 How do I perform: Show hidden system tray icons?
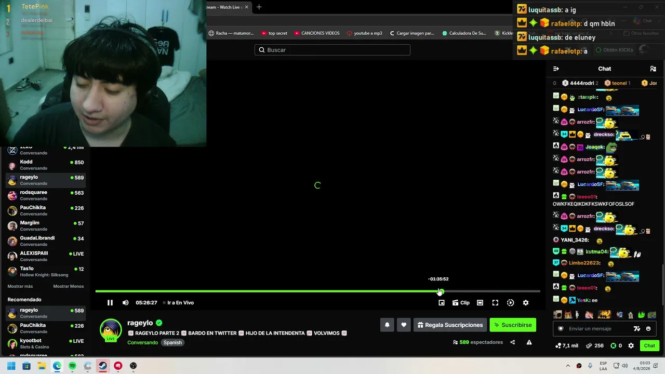click(x=568, y=366)
